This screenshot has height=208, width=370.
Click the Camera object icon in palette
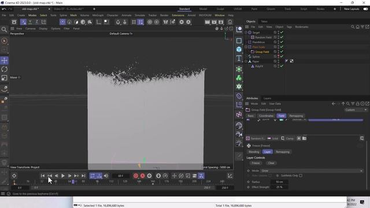pos(239,135)
